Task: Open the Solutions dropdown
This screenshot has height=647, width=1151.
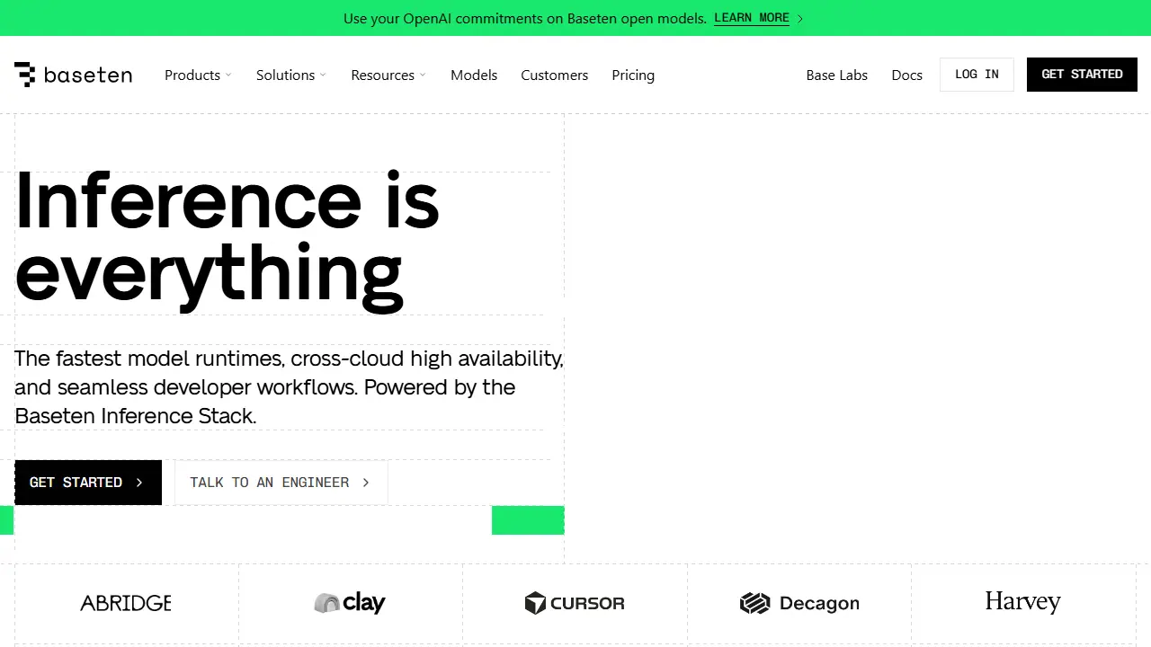Action: tap(290, 75)
